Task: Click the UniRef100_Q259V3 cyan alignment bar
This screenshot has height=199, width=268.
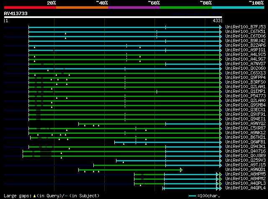Action: coord(168,161)
